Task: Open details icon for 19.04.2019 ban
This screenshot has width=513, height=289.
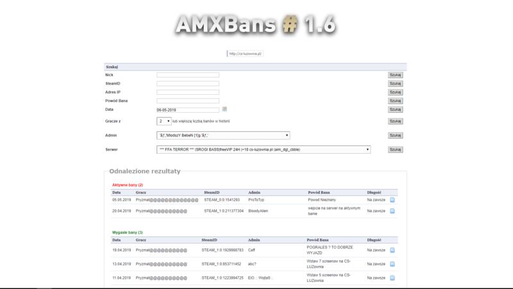Action: (392, 251)
